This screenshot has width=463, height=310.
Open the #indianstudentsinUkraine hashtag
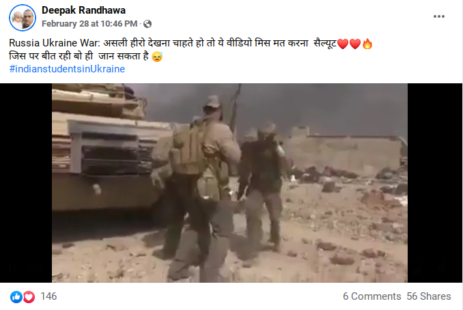pyautogui.click(x=67, y=69)
